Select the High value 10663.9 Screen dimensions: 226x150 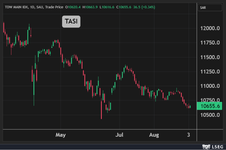click(91, 7)
